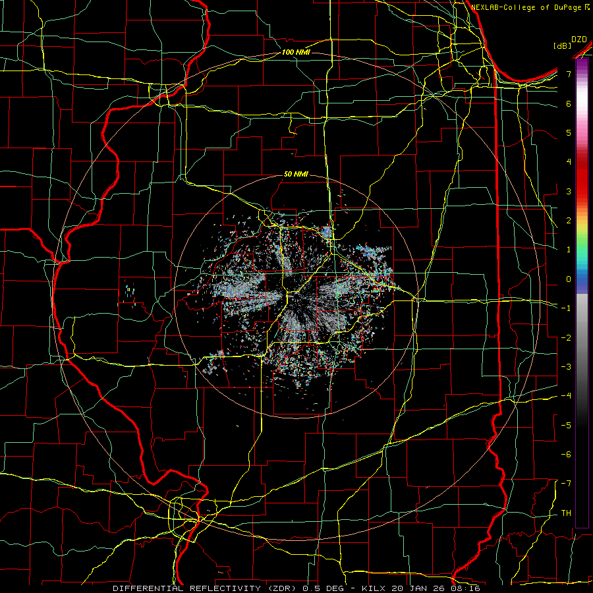Select the 0 value on color scale
Screen dimensions: 593x593
click(569, 279)
